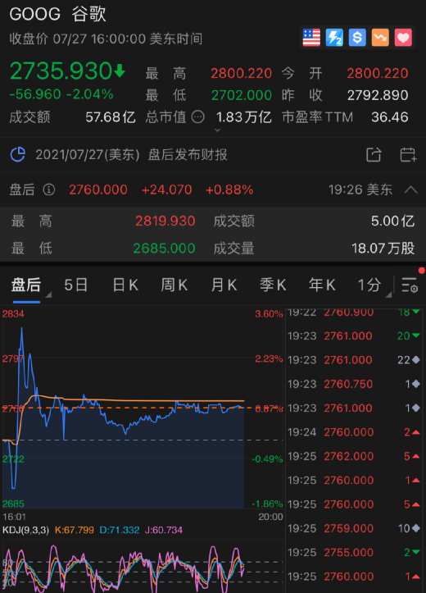This screenshot has height=593, width=426.
Task: Tap the 19:23 trade row with volume 22
Action: 354,360
